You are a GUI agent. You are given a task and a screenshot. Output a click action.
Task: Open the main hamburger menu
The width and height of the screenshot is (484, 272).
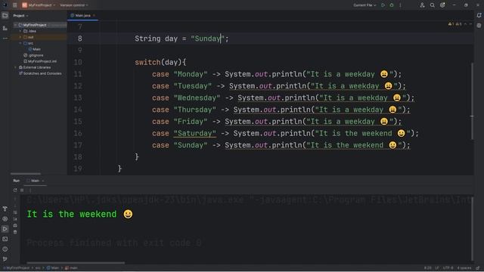coord(14,5)
